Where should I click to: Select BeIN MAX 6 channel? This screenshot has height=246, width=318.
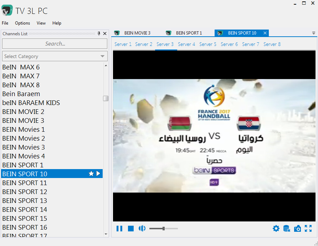click(52, 67)
